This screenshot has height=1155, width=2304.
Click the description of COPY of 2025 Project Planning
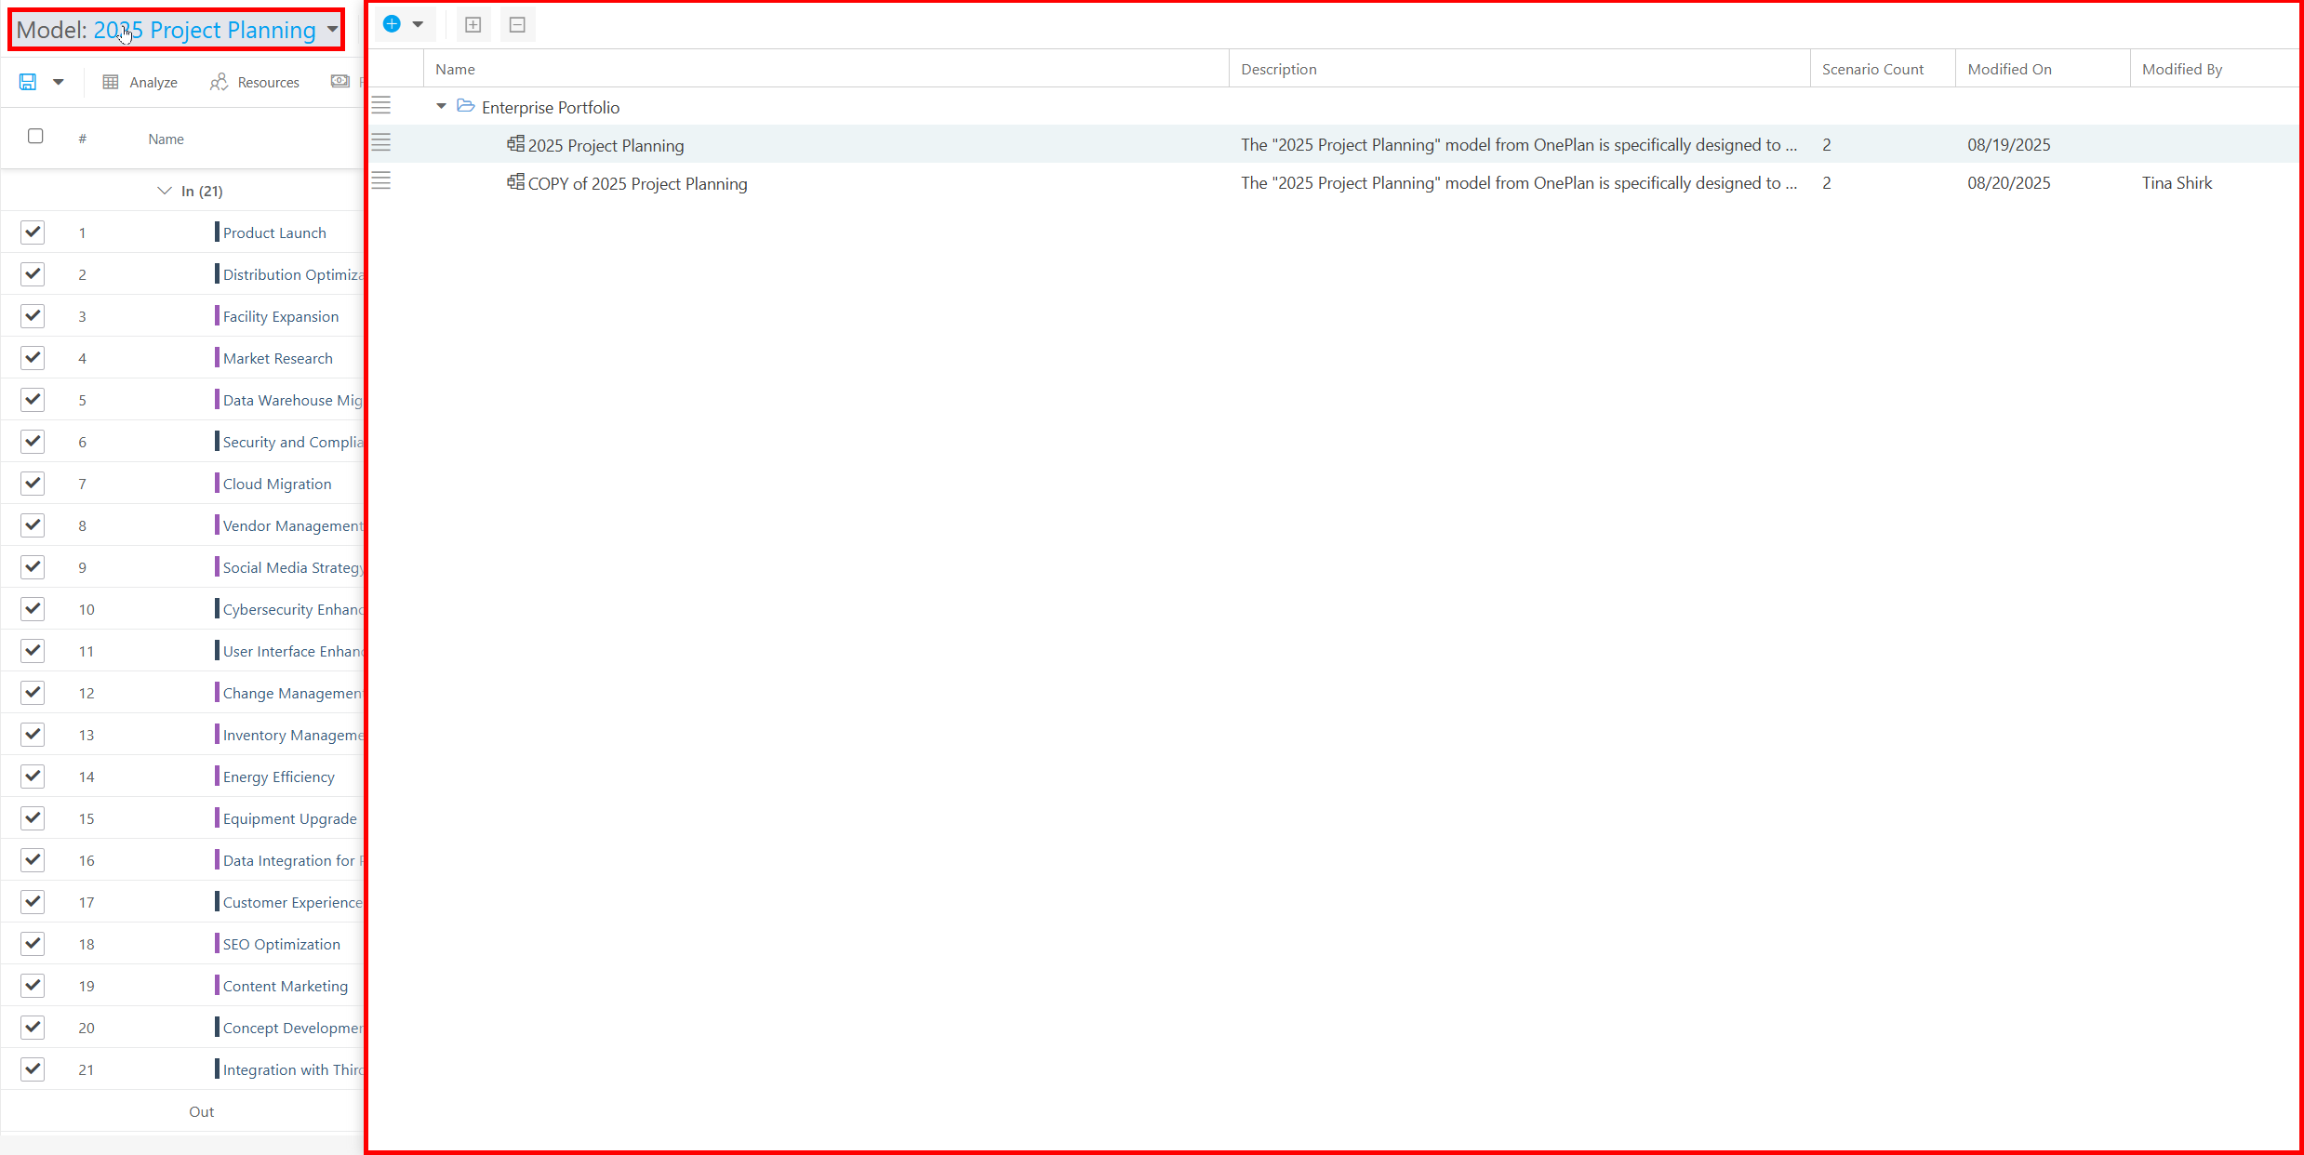pyautogui.click(x=1518, y=183)
